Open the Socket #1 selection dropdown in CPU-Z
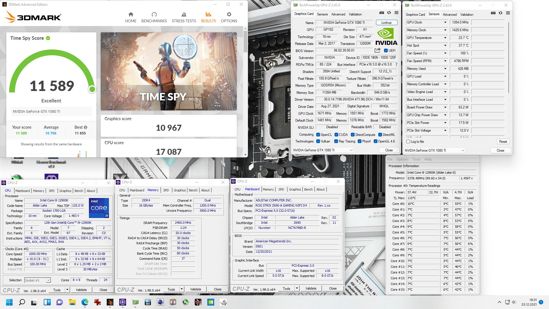 [37, 280]
